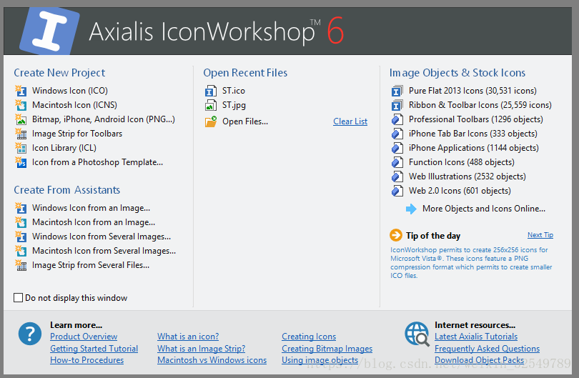Select 'Open Files...' text
Image resolution: width=579 pixels, height=378 pixels.
[x=245, y=121]
